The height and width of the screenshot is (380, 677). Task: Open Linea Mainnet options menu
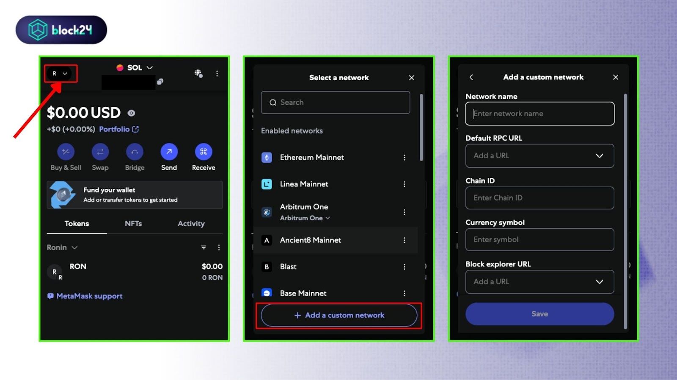405,184
